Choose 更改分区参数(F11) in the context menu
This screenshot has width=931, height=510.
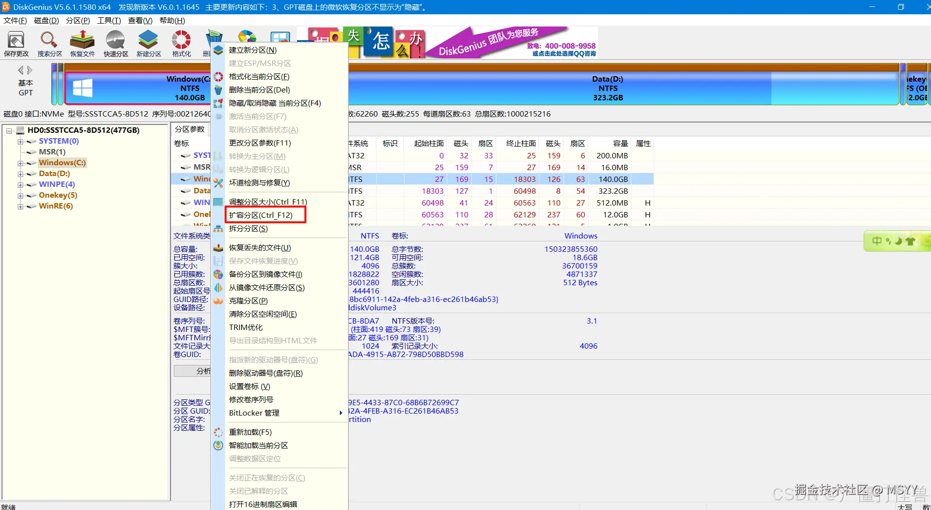(260, 143)
